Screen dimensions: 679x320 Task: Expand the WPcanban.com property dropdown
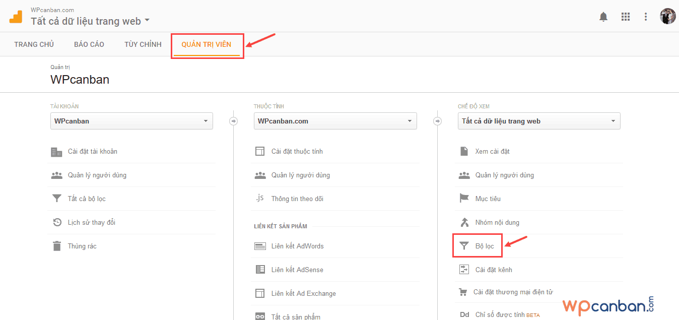coord(335,121)
